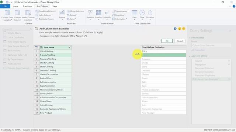
Task: Open Scientific number functions
Action: coord(107,15)
